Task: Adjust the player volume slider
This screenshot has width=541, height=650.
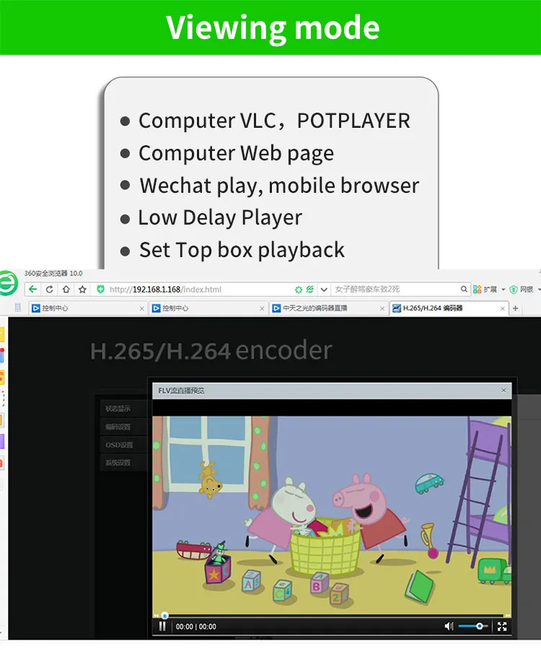Action: pos(473,626)
